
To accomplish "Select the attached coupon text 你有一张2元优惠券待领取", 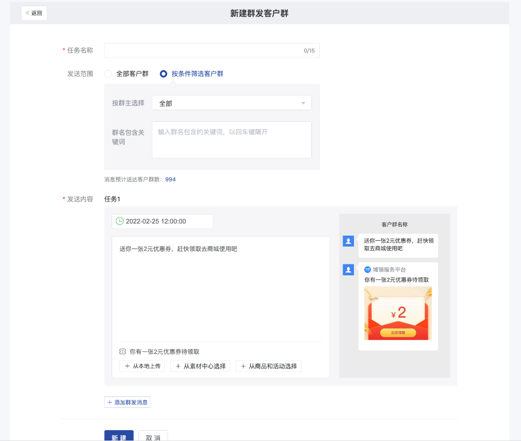I will 165,352.
